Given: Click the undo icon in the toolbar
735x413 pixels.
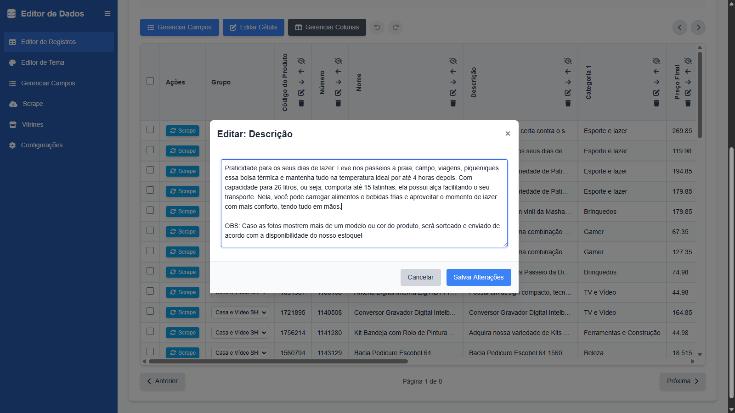Looking at the screenshot, I should pyautogui.click(x=377, y=28).
